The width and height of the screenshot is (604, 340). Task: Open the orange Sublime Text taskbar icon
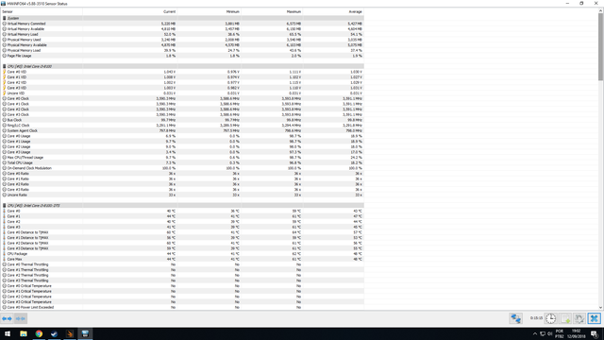click(70, 333)
